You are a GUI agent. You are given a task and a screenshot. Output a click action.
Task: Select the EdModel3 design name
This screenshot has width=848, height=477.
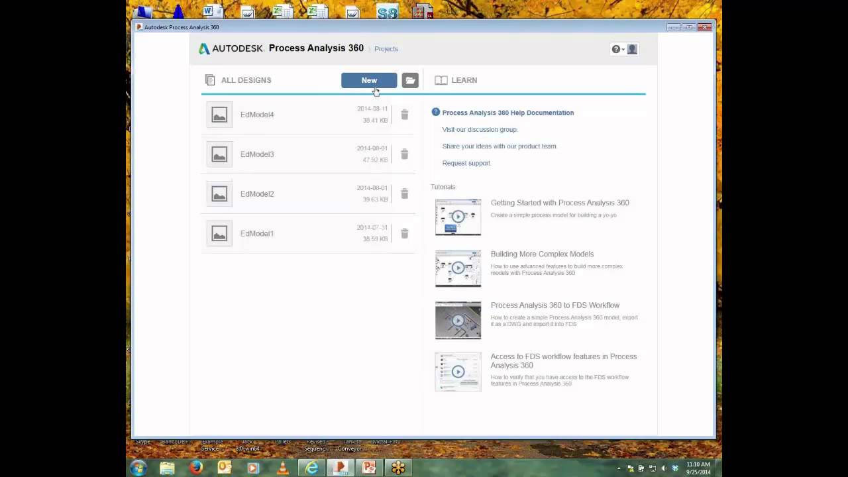point(257,154)
